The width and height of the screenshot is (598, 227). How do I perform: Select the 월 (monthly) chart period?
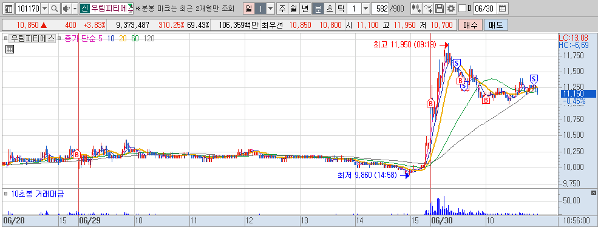293,8
